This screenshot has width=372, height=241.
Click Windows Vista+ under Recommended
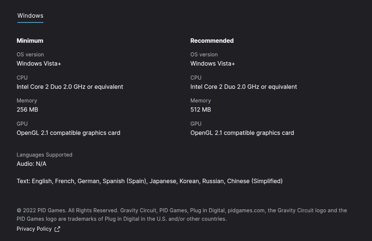[x=212, y=63]
